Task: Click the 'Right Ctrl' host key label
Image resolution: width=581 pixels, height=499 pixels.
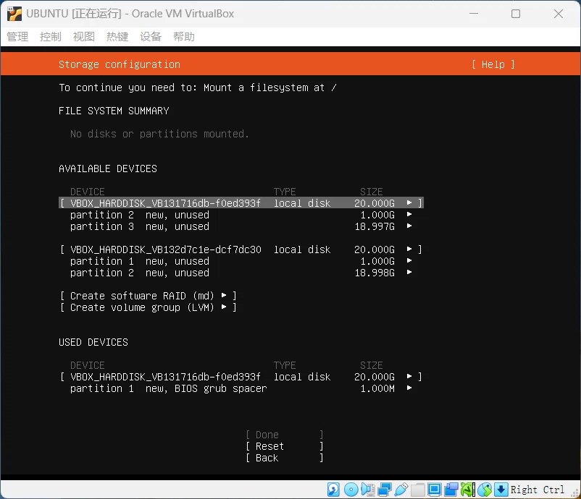Action: coord(538,490)
